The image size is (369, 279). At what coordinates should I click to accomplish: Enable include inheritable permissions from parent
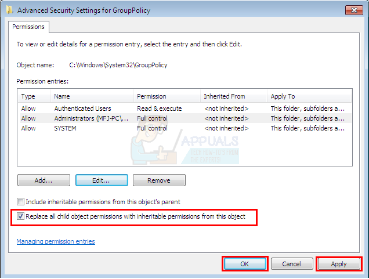[21, 202]
